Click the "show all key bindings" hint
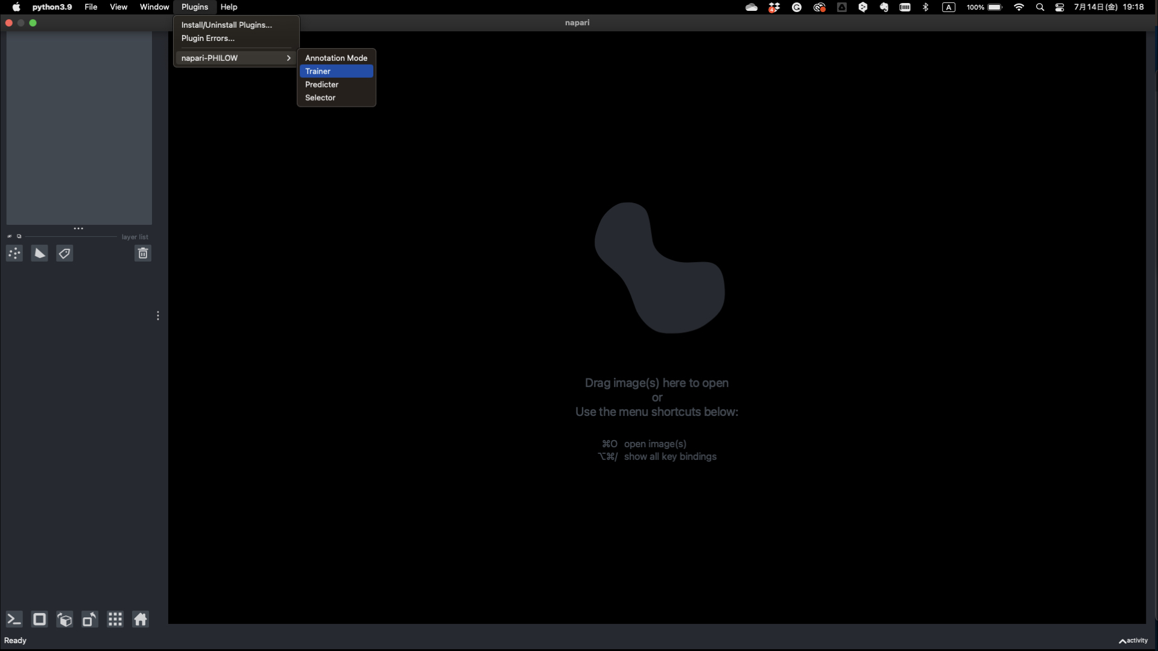The image size is (1158, 651). pyautogui.click(x=670, y=456)
